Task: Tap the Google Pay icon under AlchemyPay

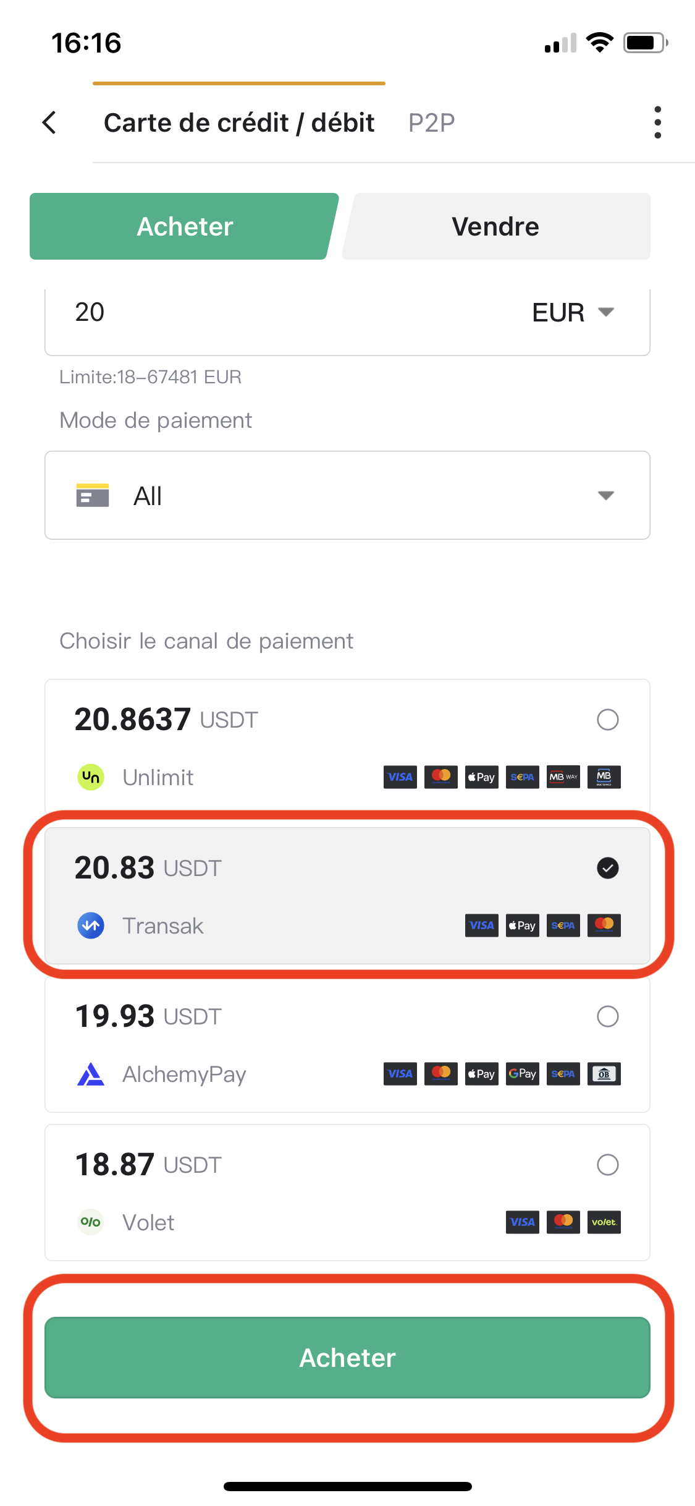Action: coord(523,1074)
